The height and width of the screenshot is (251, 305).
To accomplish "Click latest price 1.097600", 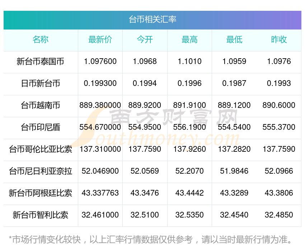I will [x=100, y=61].
